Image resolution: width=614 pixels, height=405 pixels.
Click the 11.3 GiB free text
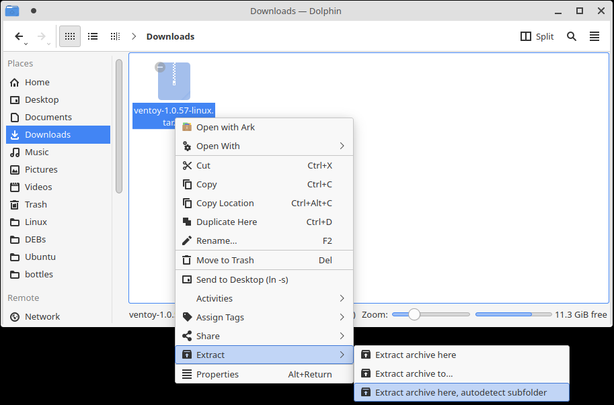click(581, 315)
